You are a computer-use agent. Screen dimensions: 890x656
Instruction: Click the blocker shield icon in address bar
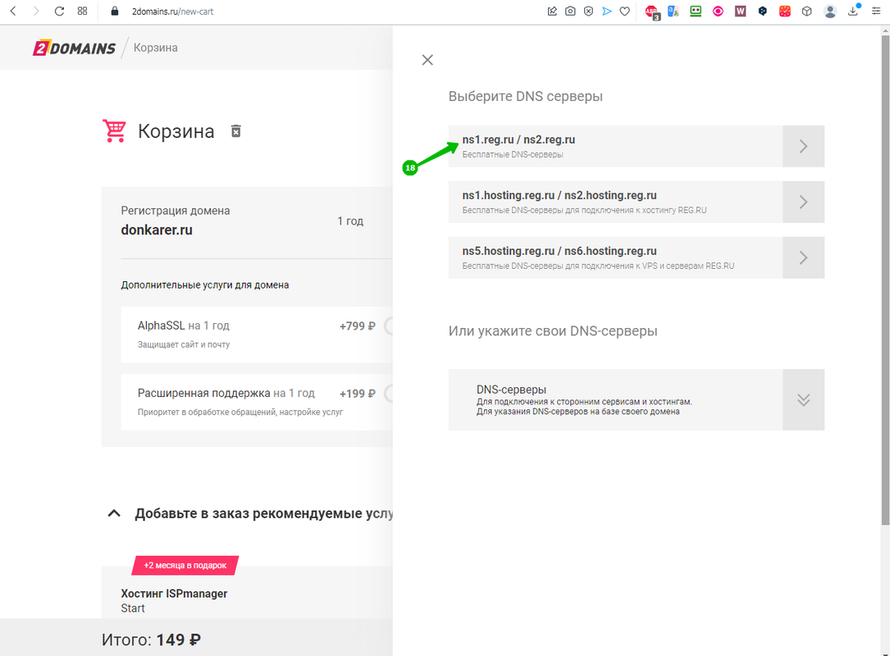pyautogui.click(x=589, y=11)
